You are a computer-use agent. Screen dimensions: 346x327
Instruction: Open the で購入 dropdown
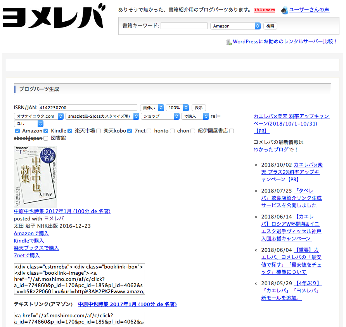click(x=195, y=116)
